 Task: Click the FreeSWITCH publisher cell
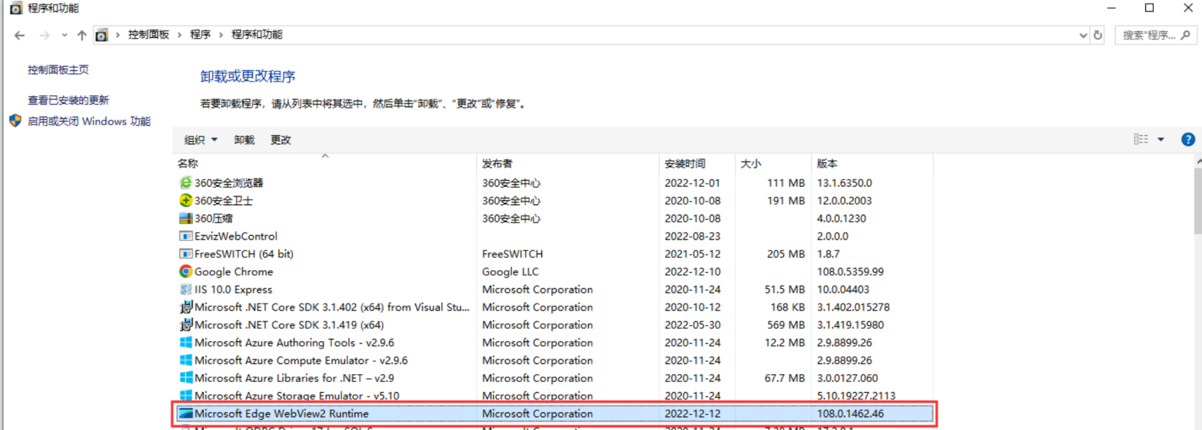[x=512, y=254]
